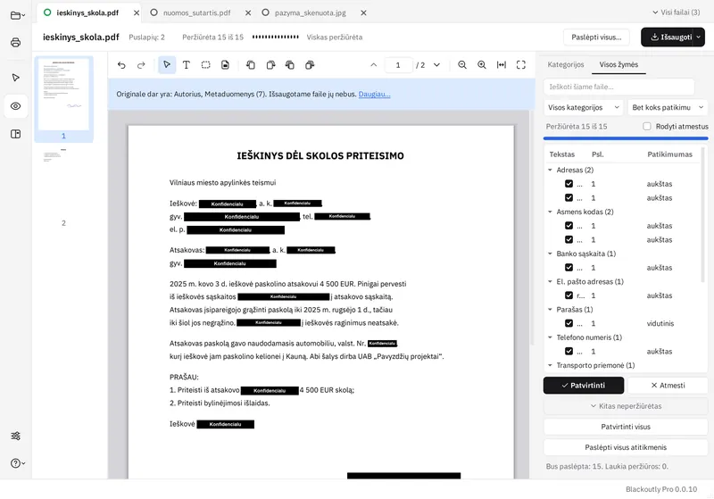The height and width of the screenshot is (499, 714).
Task: Click the 'Paslėpti visus...' button
Action: coord(596,37)
